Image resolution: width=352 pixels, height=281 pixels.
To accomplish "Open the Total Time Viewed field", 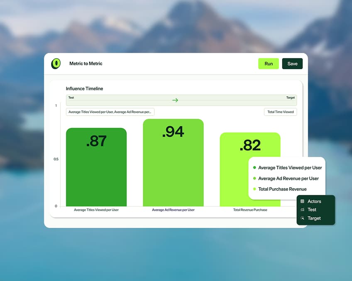I will point(280,112).
